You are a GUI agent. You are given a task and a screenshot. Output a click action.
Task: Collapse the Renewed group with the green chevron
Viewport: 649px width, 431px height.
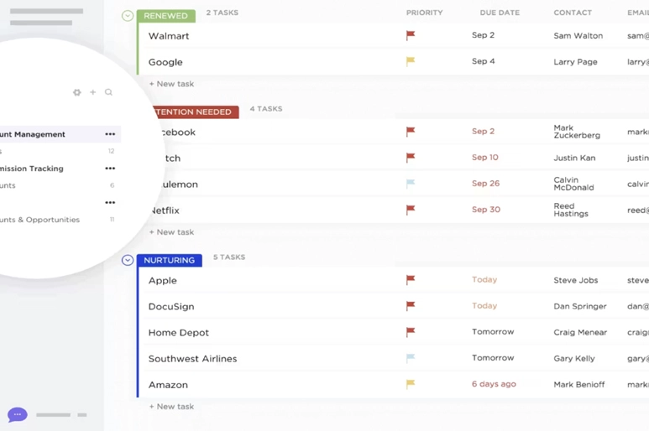click(128, 16)
